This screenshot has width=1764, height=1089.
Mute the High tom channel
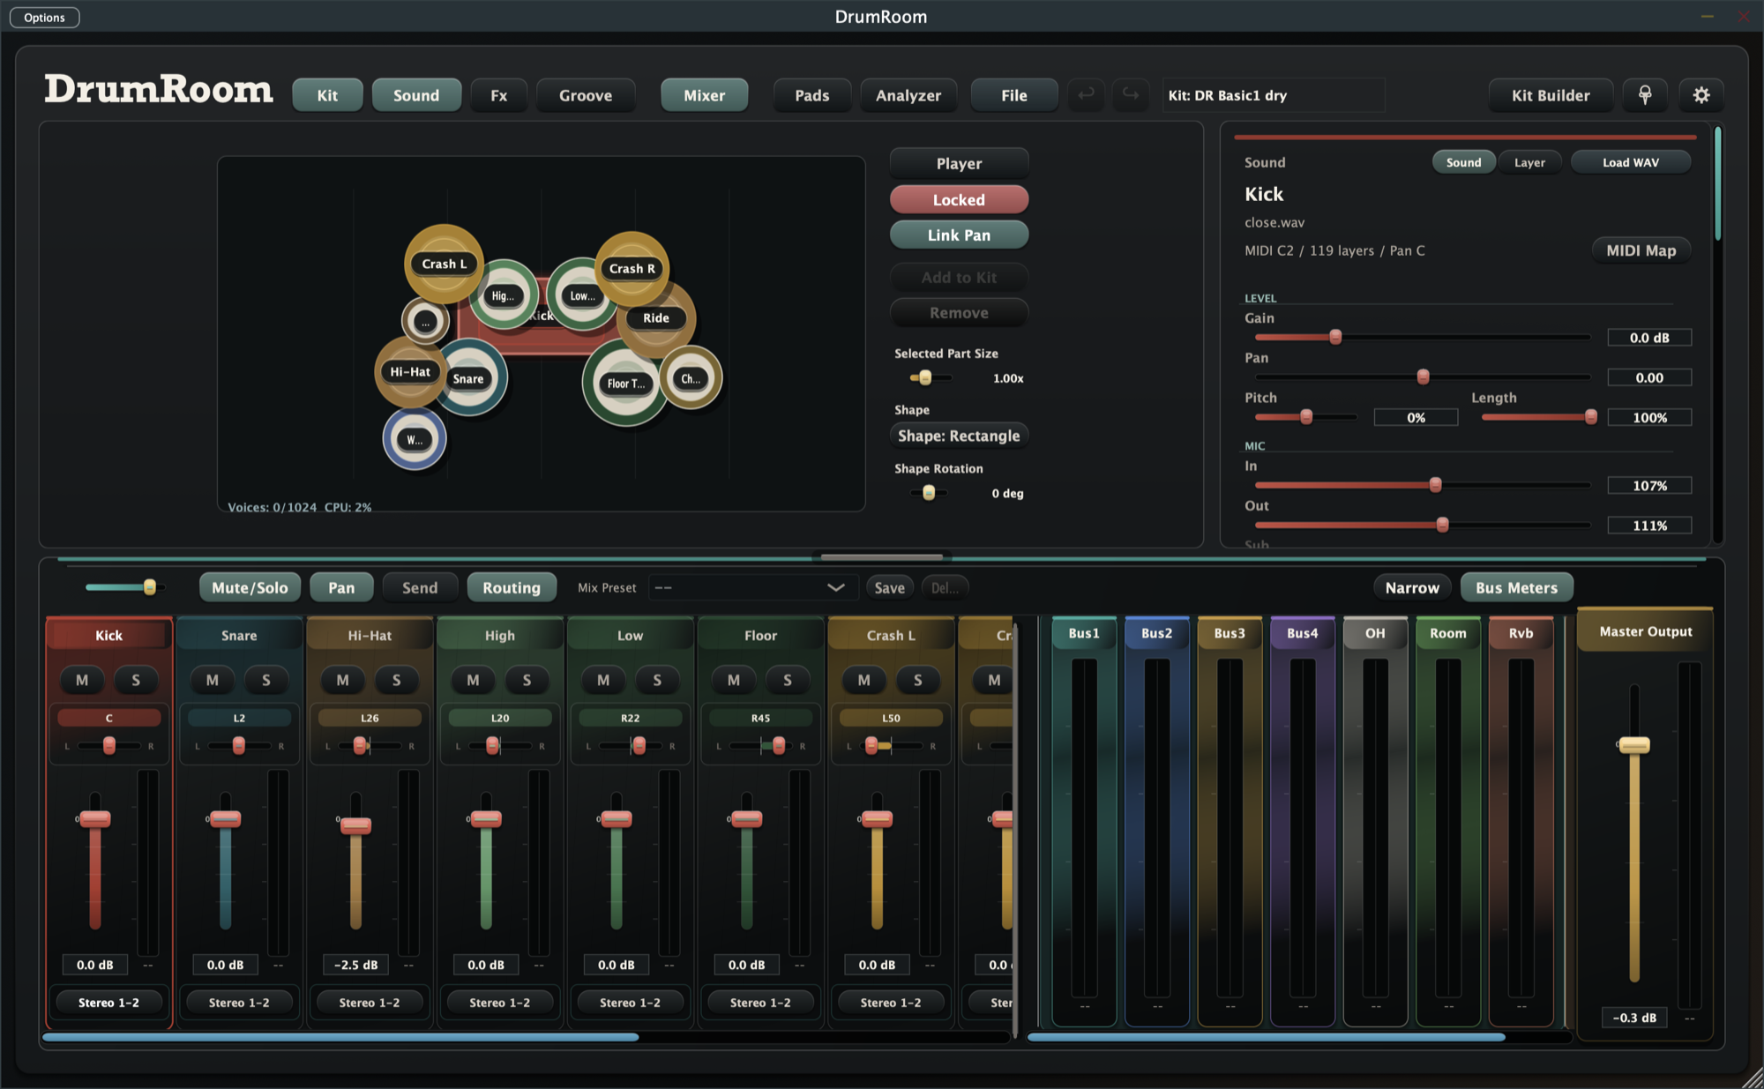pos(474,680)
